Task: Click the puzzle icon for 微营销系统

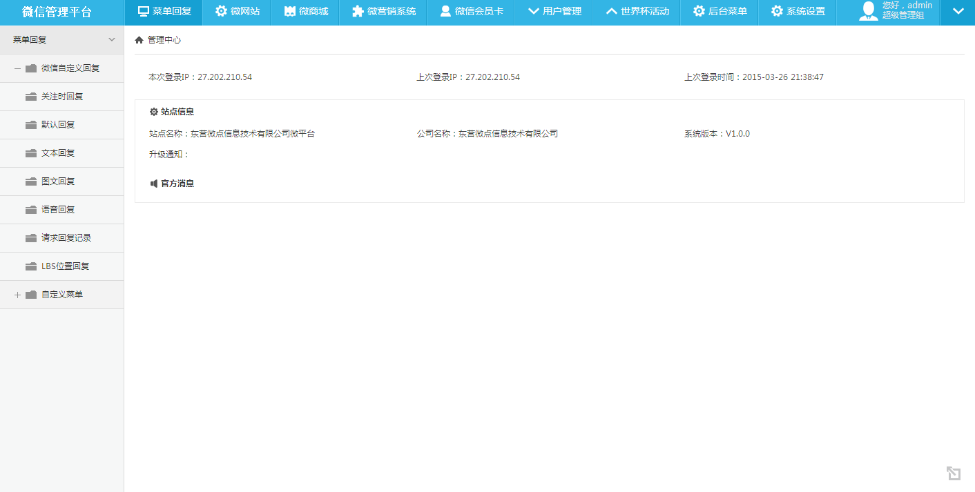Action: (x=358, y=11)
